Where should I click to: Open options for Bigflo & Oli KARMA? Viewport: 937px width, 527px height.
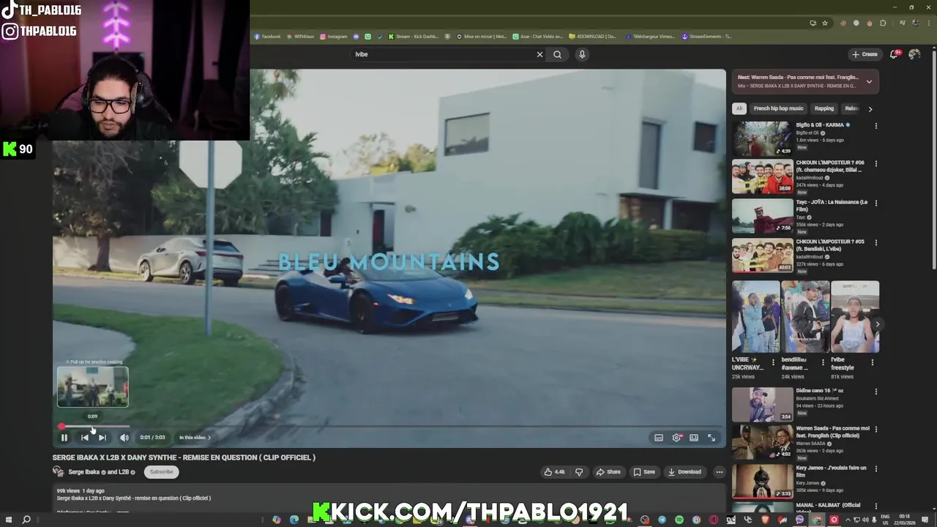pyautogui.click(x=876, y=126)
